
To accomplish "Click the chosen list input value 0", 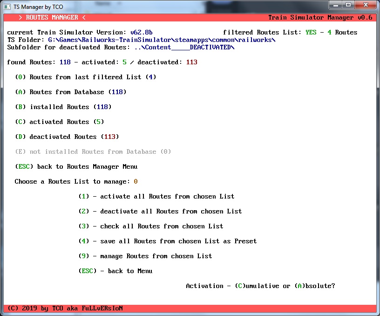I will click(x=136, y=182).
